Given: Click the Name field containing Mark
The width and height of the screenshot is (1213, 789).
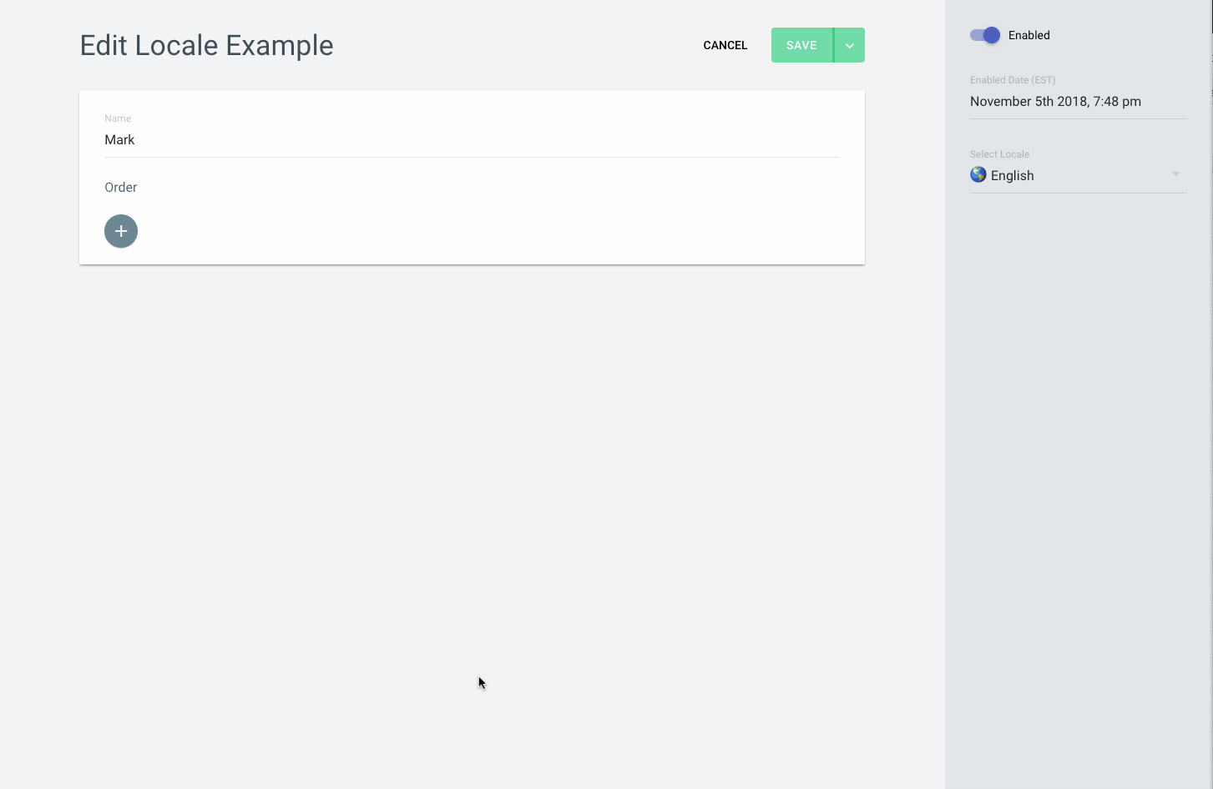Looking at the screenshot, I should coord(471,140).
